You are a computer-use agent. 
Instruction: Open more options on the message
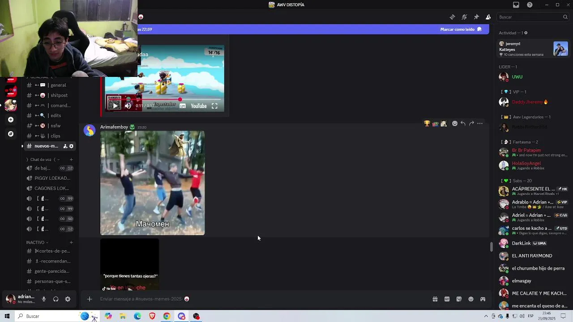click(x=480, y=123)
